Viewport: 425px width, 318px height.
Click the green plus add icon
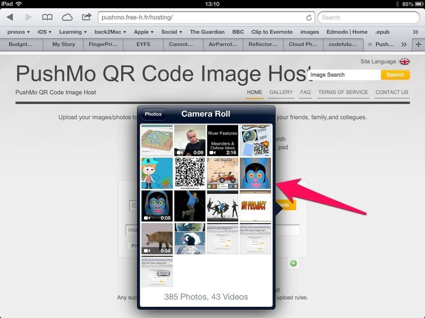pos(293,263)
